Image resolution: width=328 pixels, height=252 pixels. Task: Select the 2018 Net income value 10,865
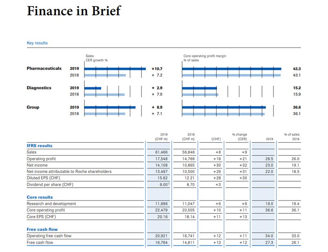188,165
